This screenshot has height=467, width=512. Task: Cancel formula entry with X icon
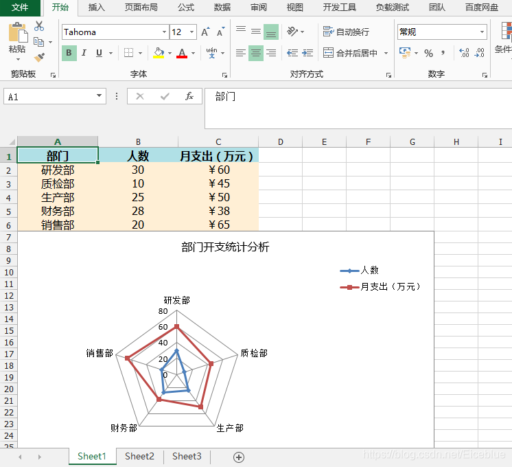click(x=140, y=96)
